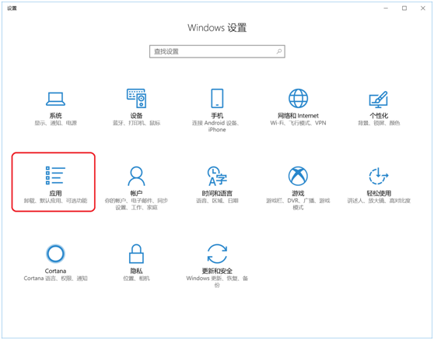Open the 时间和语言 clock icon
The width and height of the screenshot is (434, 340).
point(217,176)
